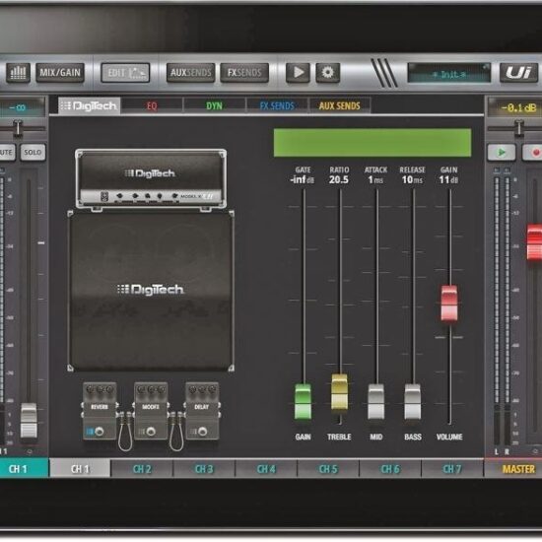Click the yellow TREBLE fader knob
Viewport: 542px width, 542px height.
point(339,392)
